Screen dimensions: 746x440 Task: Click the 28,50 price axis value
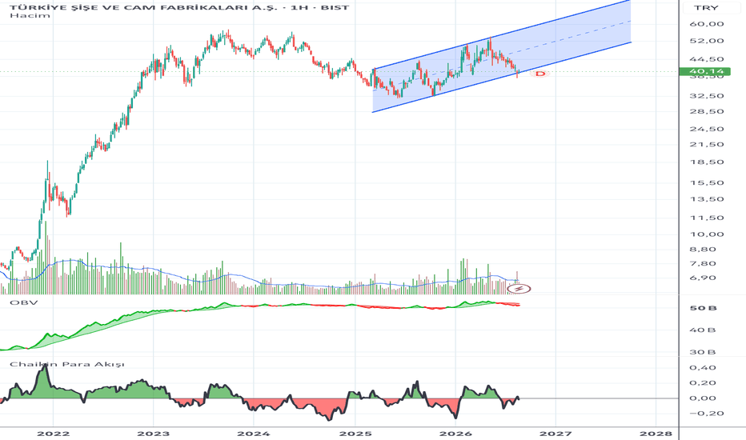point(707,111)
